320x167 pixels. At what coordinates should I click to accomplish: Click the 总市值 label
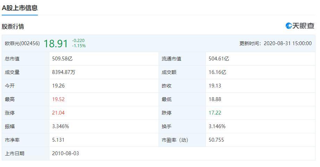point(12,59)
